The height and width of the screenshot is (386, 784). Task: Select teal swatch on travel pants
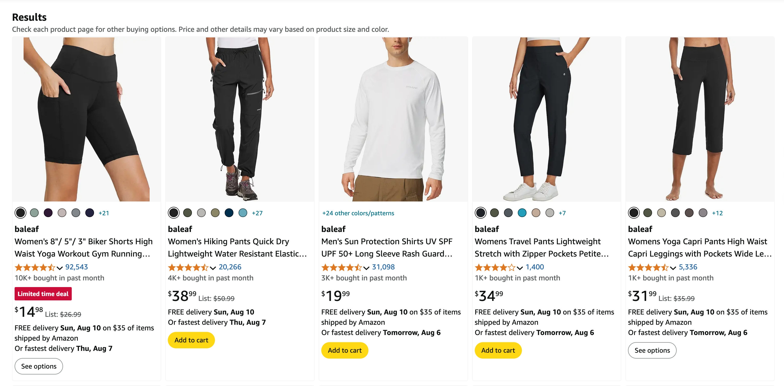click(x=522, y=213)
